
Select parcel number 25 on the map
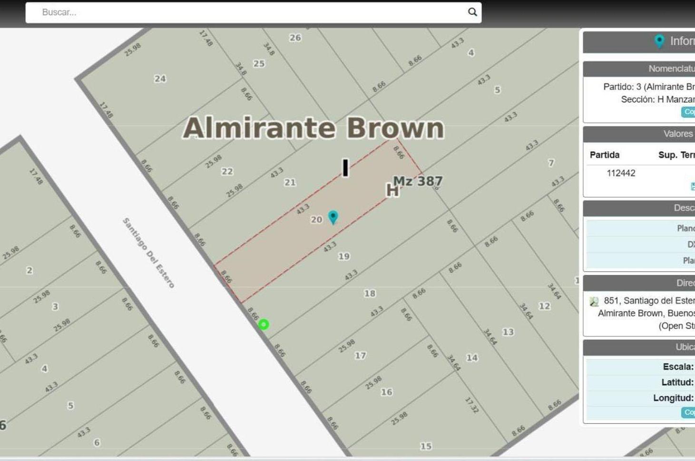point(259,63)
